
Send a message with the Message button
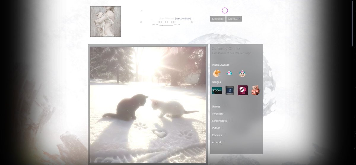[218, 19]
